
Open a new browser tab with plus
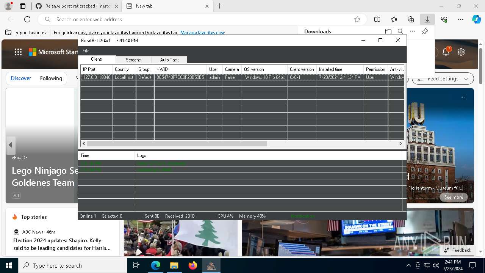pyautogui.click(x=220, y=6)
